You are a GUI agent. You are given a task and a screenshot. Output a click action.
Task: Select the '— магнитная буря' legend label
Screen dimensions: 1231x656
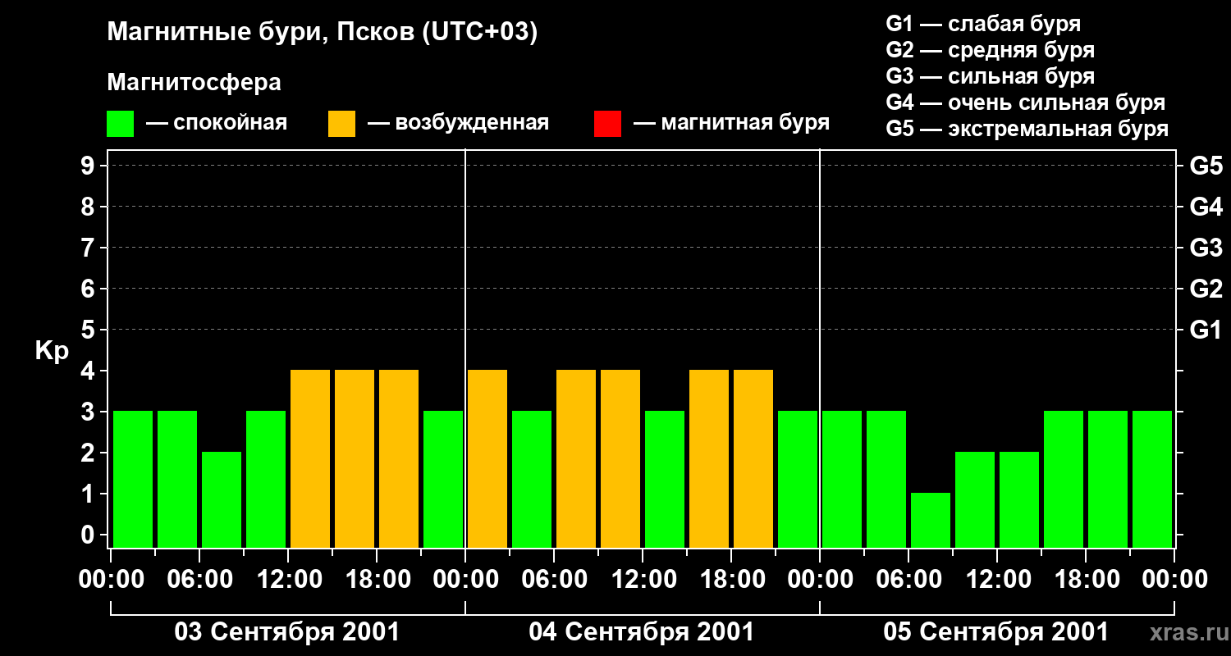tap(732, 123)
